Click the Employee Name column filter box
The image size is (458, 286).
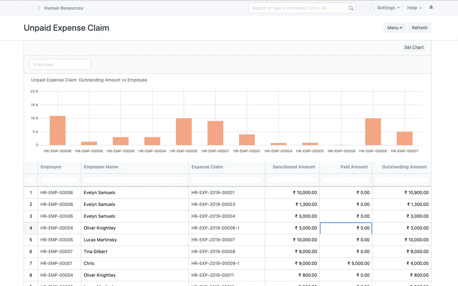135,180
